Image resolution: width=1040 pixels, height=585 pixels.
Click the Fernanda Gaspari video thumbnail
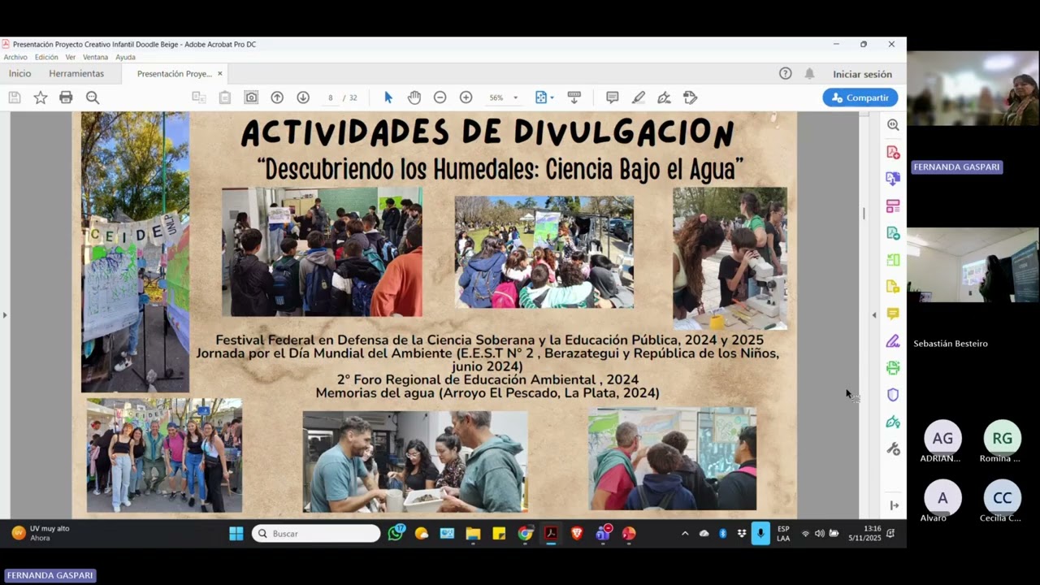click(x=973, y=88)
